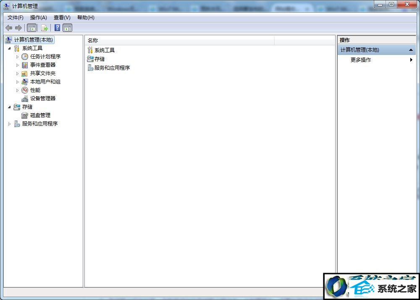This screenshot has height=300, width=420.
Task: Click the 共享文件夹 icon in tree
Action: (x=24, y=73)
